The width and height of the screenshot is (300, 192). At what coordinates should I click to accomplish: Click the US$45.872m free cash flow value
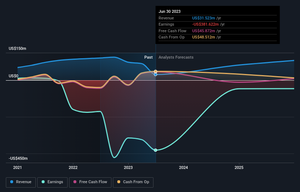point(204,31)
